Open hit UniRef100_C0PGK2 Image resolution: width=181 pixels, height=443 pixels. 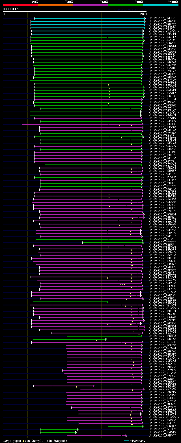tap(162, 361)
